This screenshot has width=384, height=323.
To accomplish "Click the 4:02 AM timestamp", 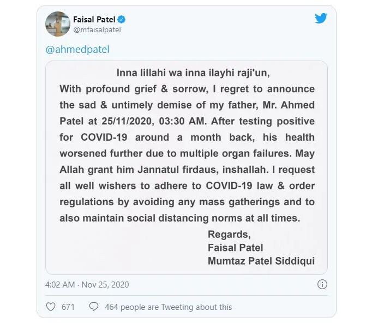I will (x=60, y=285).
